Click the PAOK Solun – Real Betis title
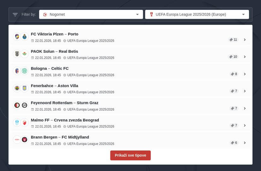The width and height of the screenshot is (261, 171). point(54,51)
